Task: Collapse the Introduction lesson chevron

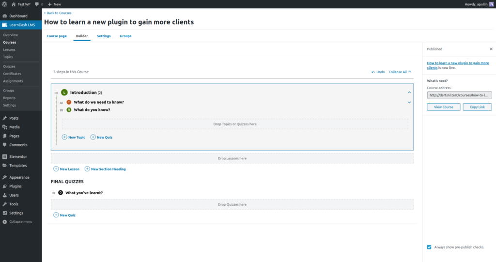Action: 409,92
